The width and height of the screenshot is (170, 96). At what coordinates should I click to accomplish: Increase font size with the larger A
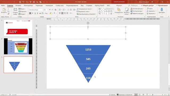(50, 10)
